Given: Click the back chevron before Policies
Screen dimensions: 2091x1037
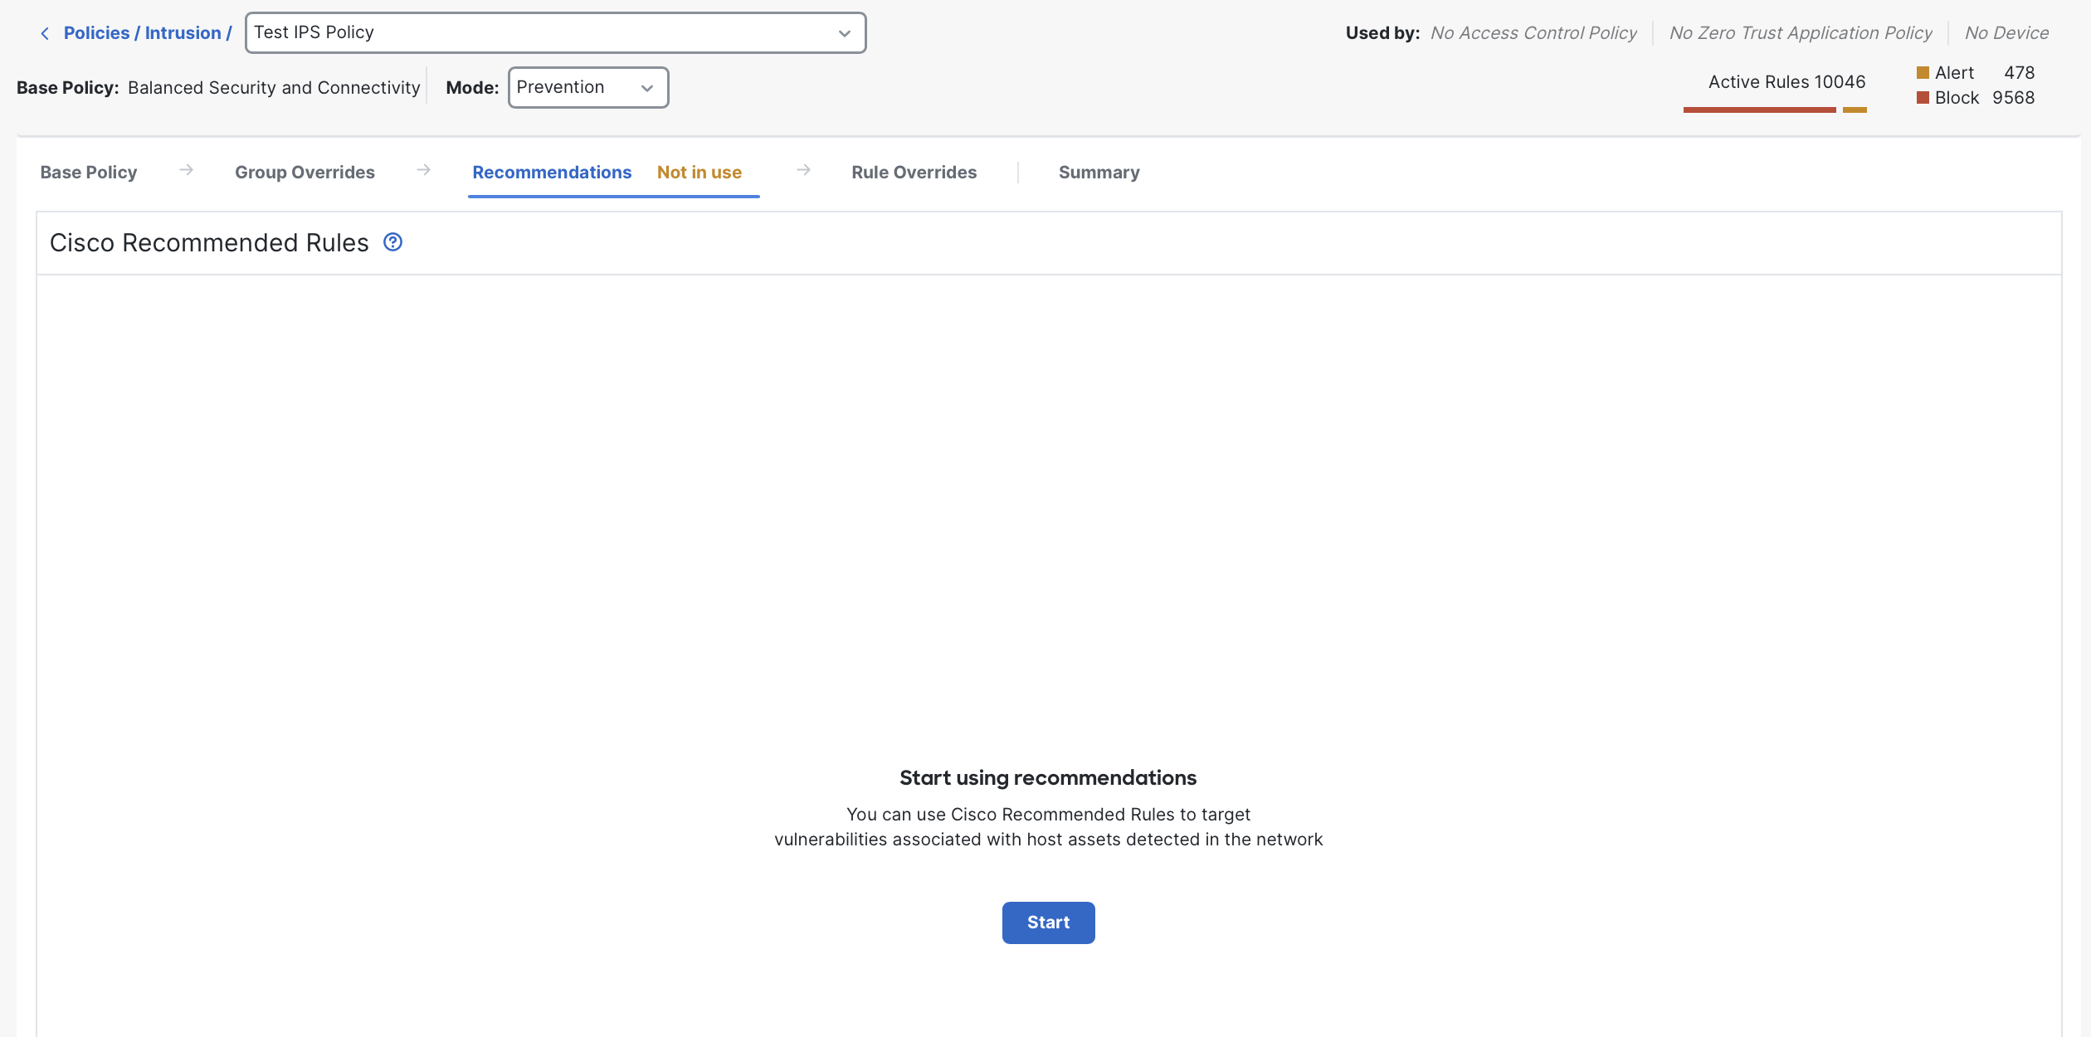Looking at the screenshot, I should (45, 33).
